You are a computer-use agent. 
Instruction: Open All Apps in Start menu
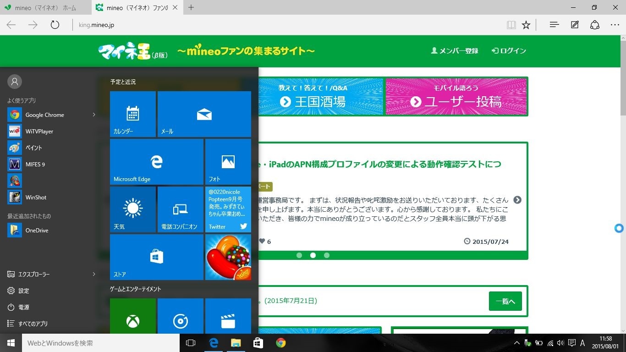[33, 324]
